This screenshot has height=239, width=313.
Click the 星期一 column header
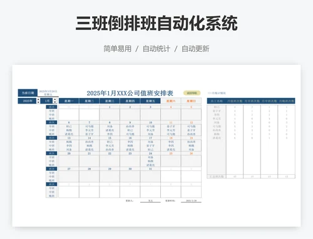(x=69, y=101)
